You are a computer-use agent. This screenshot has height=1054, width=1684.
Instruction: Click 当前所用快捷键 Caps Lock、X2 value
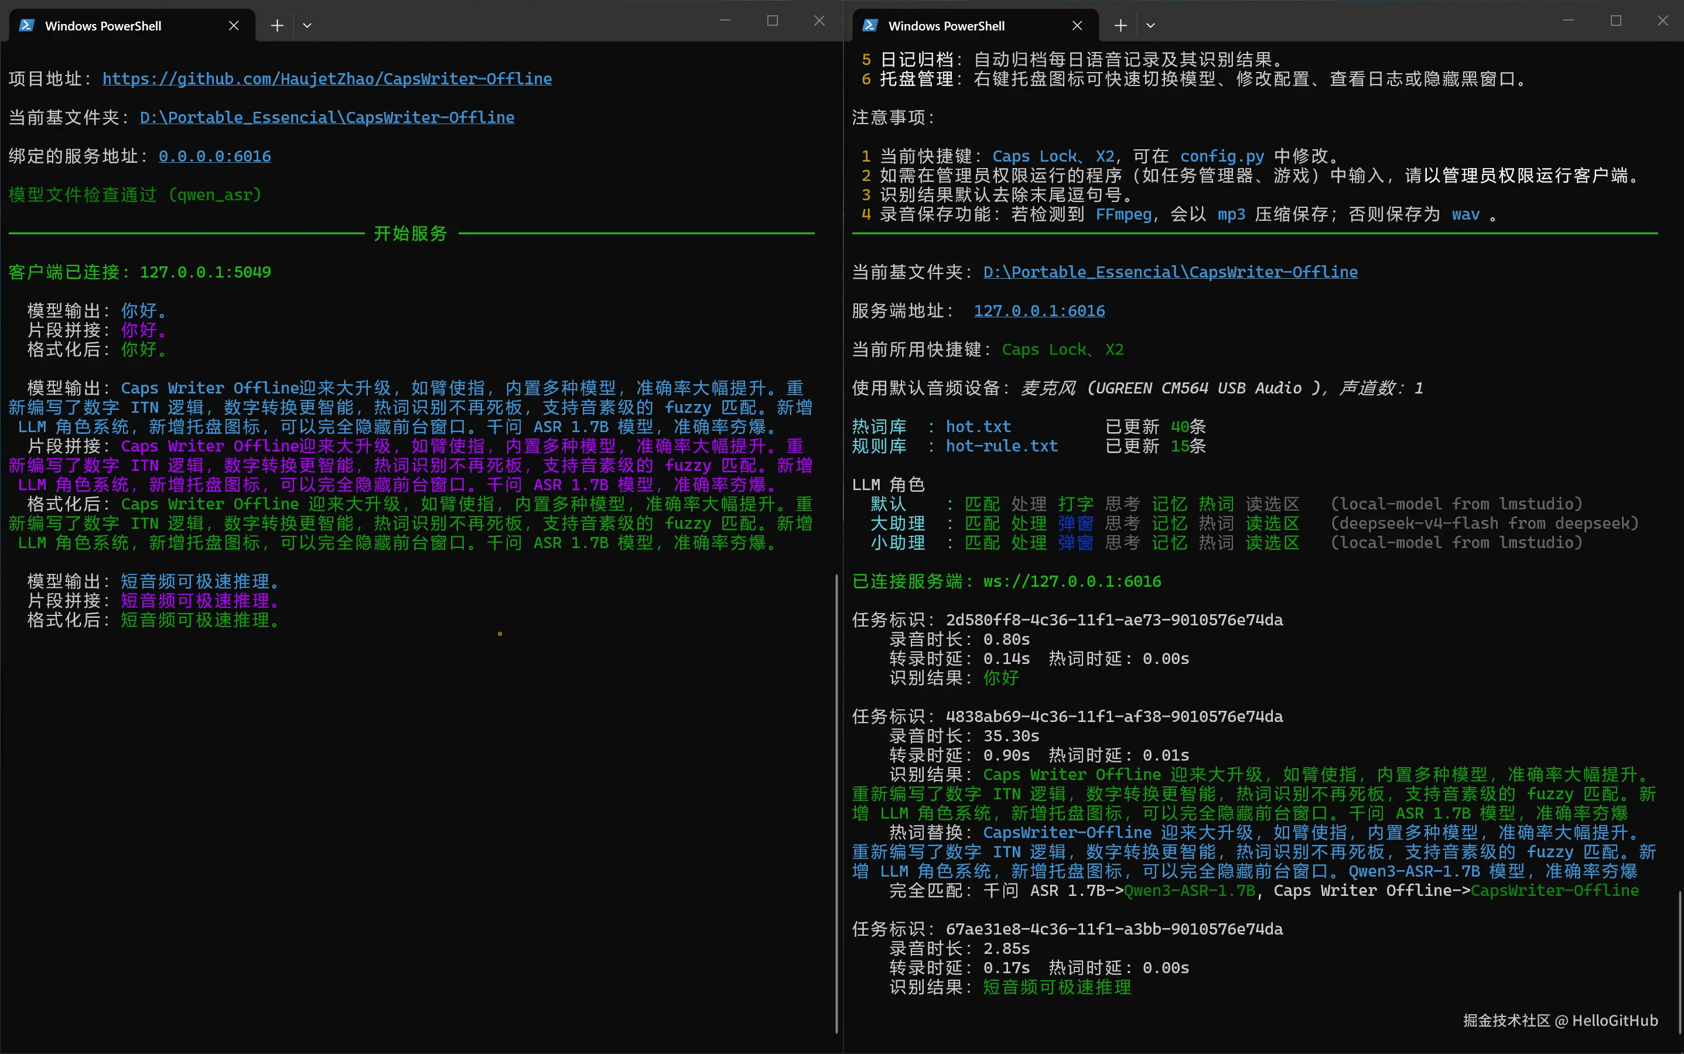click(x=1063, y=349)
